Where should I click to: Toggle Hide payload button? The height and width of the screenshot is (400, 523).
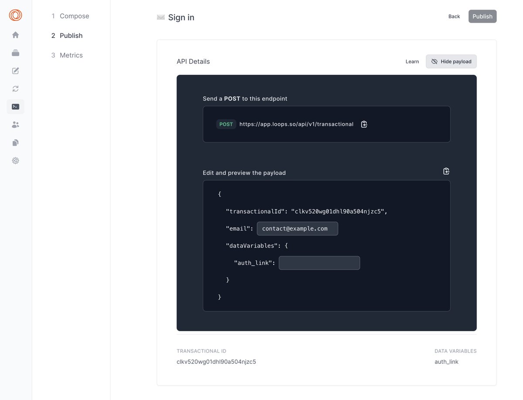pyautogui.click(x=451, y=61)
